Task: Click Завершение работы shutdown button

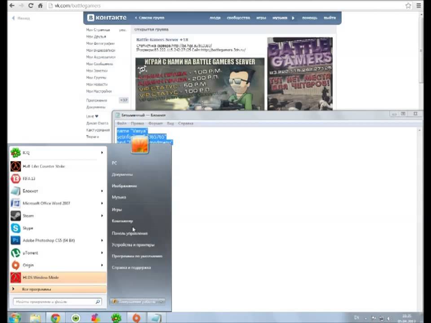Action: [134, 301]
